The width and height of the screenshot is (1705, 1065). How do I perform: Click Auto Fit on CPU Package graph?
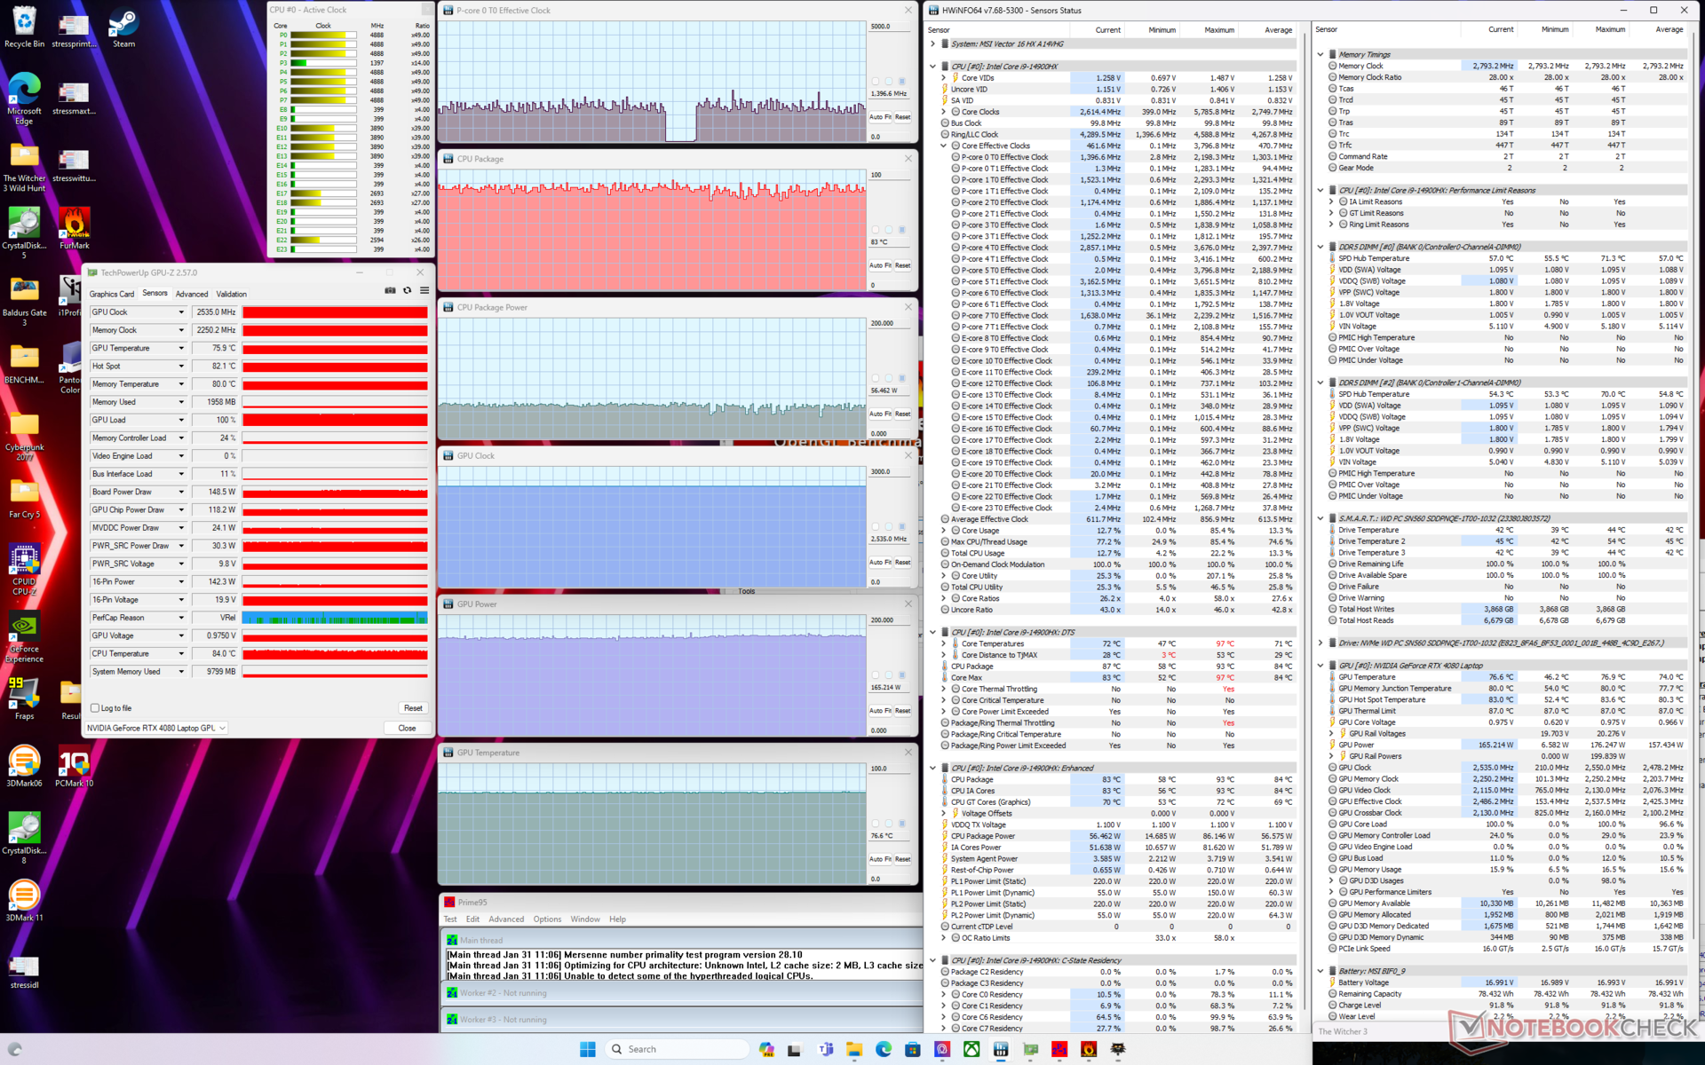(x=879, y=265)
